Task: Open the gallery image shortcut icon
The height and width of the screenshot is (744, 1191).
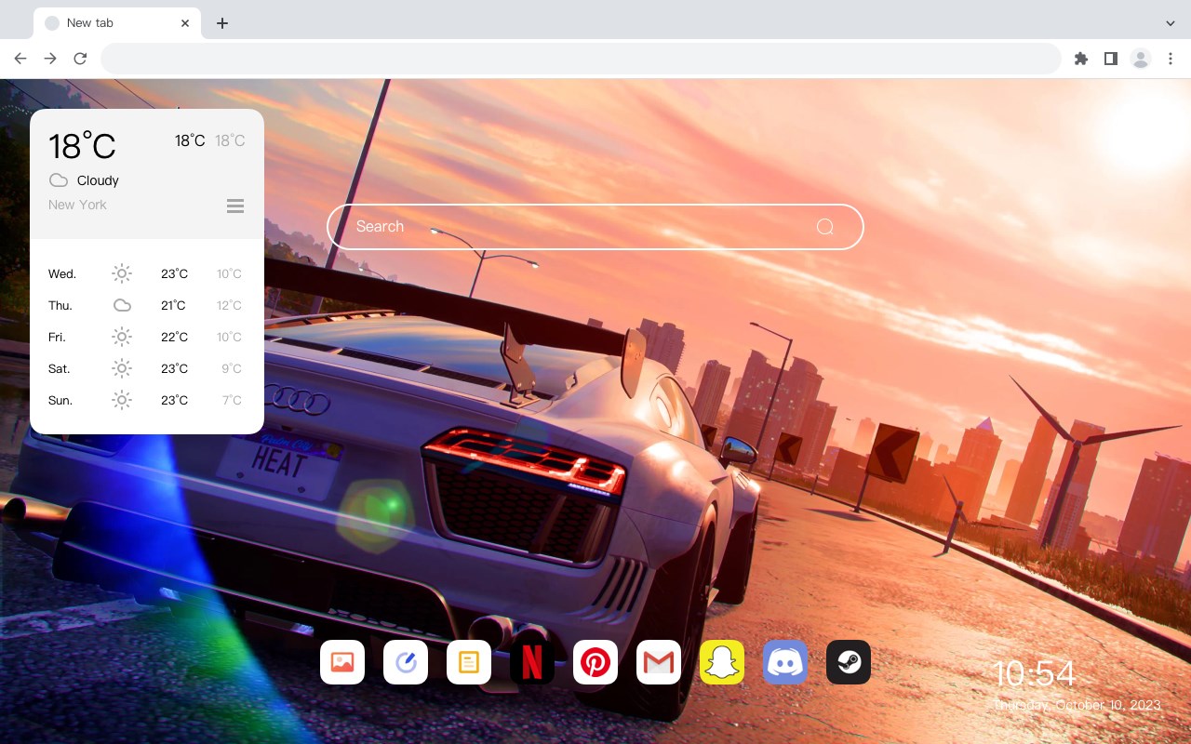Action: 342,662
